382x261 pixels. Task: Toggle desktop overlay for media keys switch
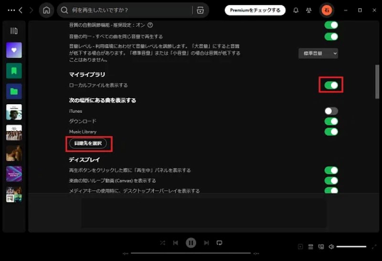tap(331, 190)
